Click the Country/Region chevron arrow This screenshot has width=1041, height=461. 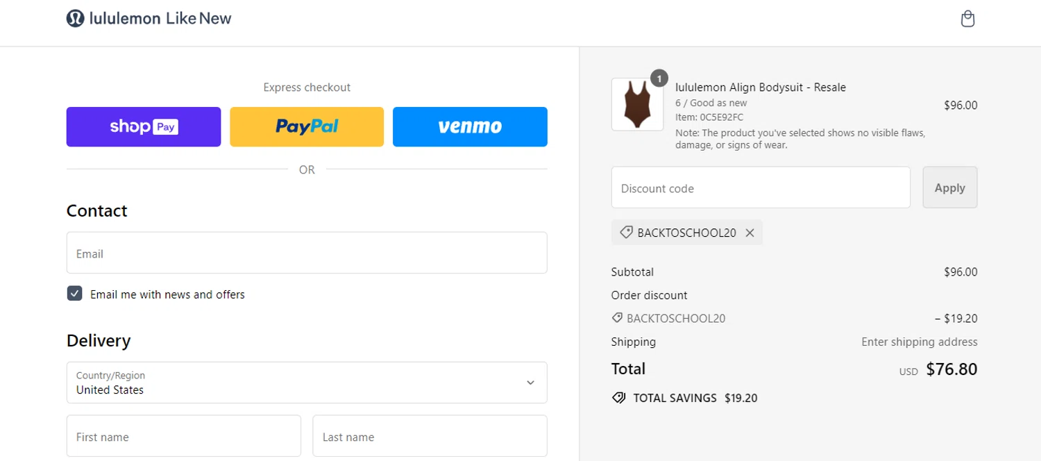pos(530,383)
